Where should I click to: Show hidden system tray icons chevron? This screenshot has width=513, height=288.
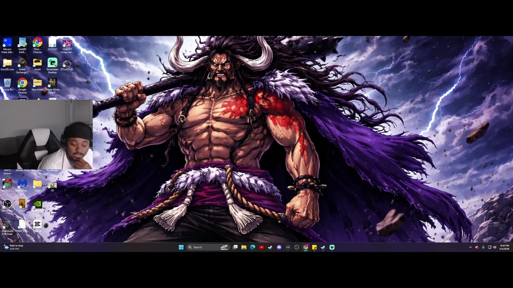(x=471, y=247)
